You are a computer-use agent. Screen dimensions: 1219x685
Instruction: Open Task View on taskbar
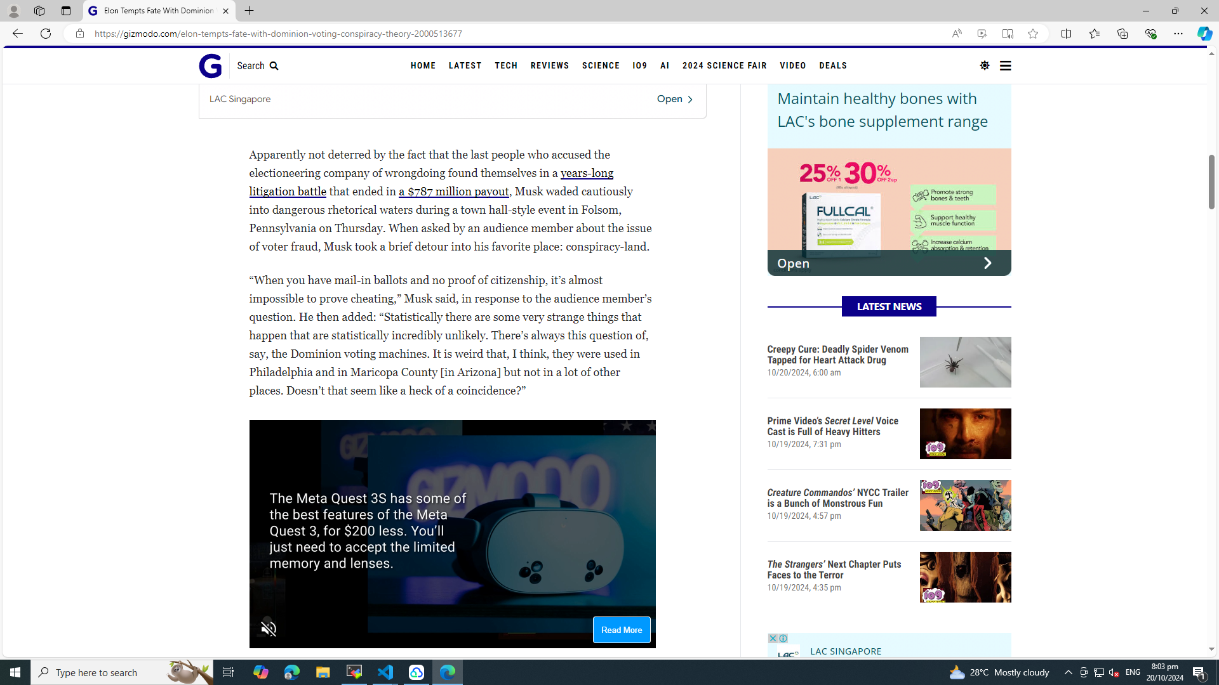coord(228,672)
